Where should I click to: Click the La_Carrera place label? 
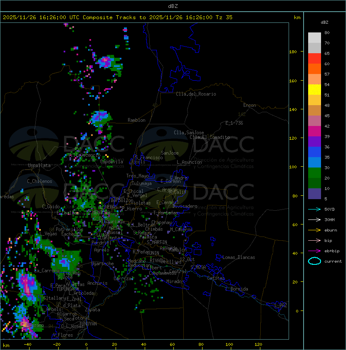pyautogui.click(x=47, y=271)
